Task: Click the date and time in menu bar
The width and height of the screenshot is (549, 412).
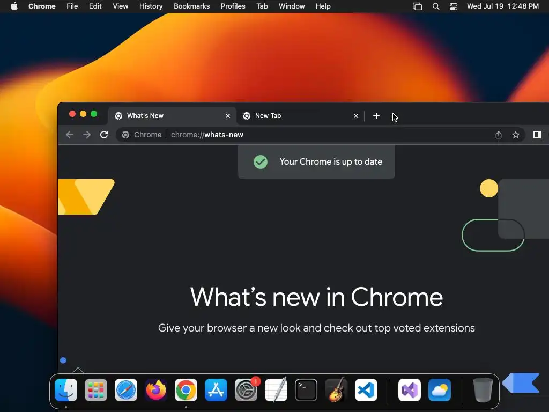Action: point(503,6)
